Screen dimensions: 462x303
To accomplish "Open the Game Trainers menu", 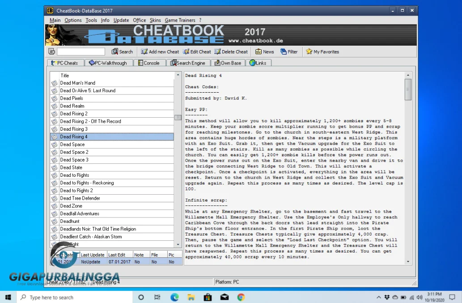I will [180, 20].
